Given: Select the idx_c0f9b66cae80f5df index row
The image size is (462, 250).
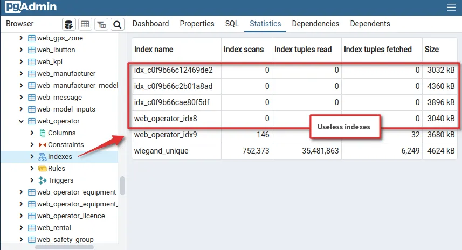Looking at the screenshot, I should [294, 102].
